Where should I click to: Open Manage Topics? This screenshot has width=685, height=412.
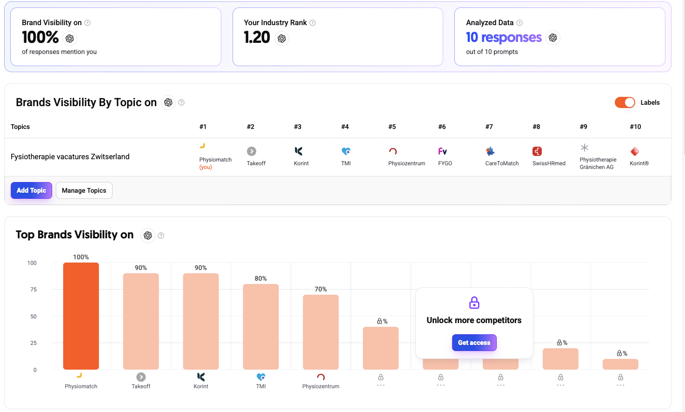click(84, 190)
